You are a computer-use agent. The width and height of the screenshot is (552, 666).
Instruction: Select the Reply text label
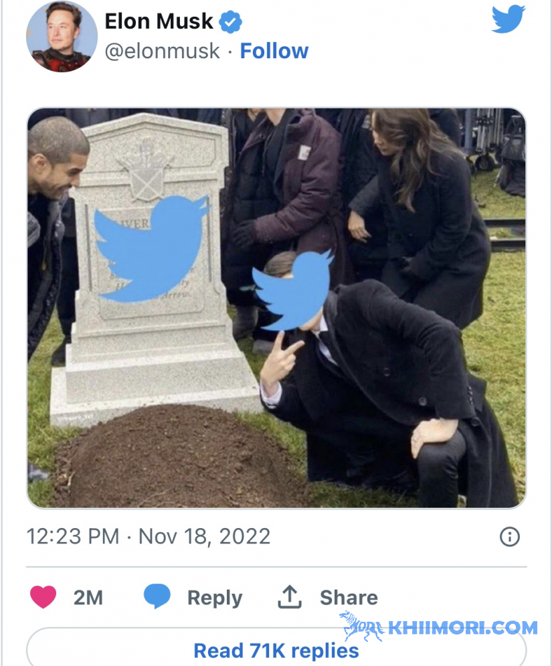click(215, 598)
